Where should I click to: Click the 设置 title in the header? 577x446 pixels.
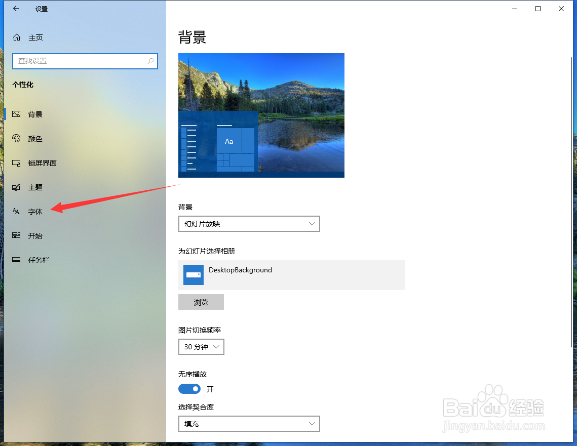[42, 8]
